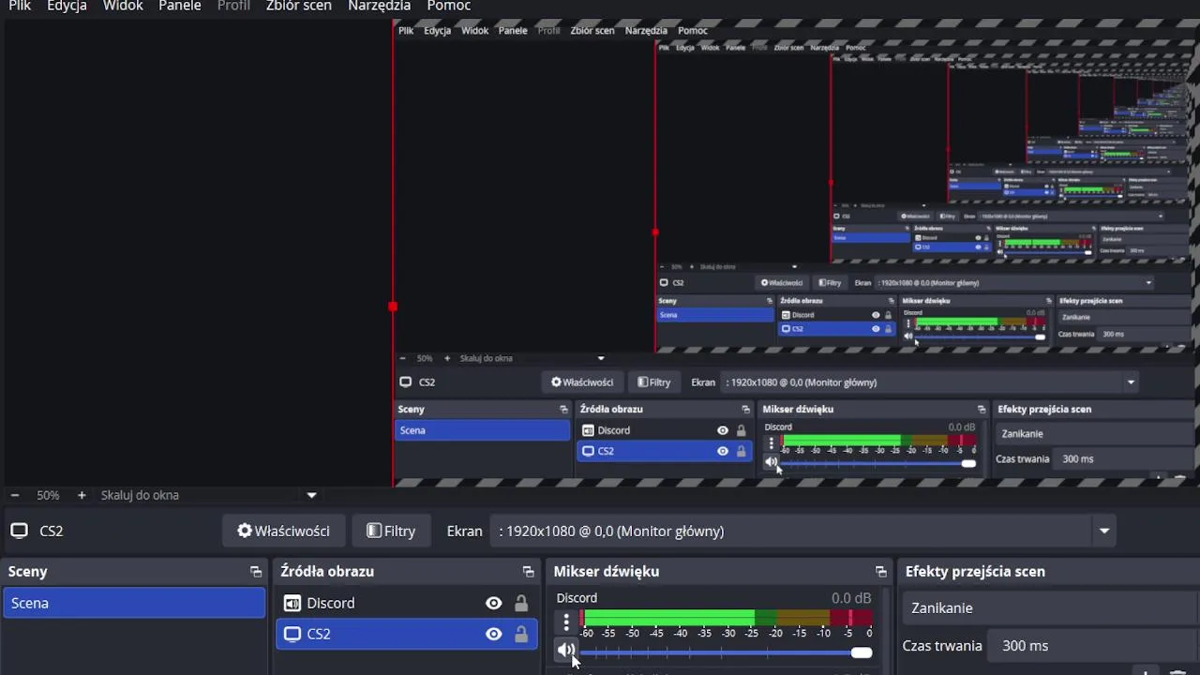Screen dimensions: 1200x675
Task: Click Skaluj do okna arrow in largest mirrored preview
Action: click(x=601, y=358)
